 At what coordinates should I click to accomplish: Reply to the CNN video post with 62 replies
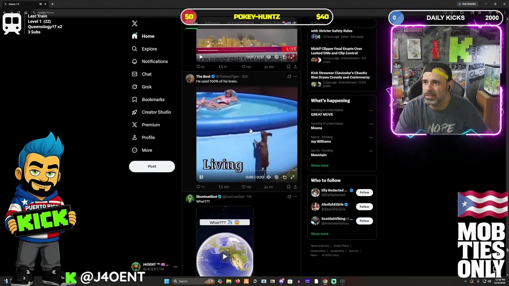coord(200,67)
